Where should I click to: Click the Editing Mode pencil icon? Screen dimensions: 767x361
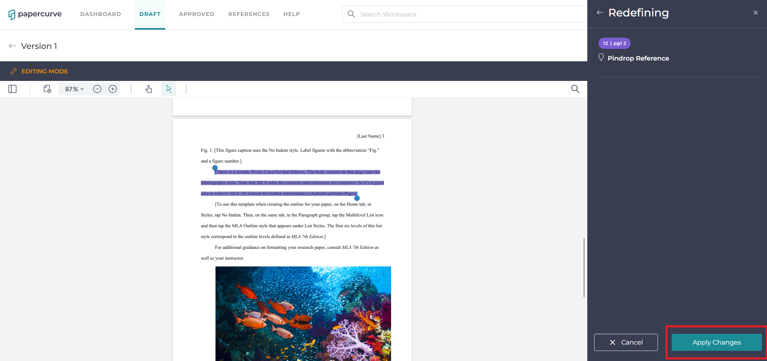(13, 71)
